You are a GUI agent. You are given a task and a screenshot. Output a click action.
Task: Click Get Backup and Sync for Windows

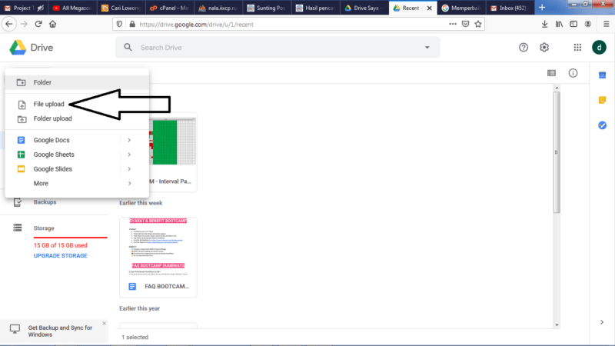click(60, 331)
